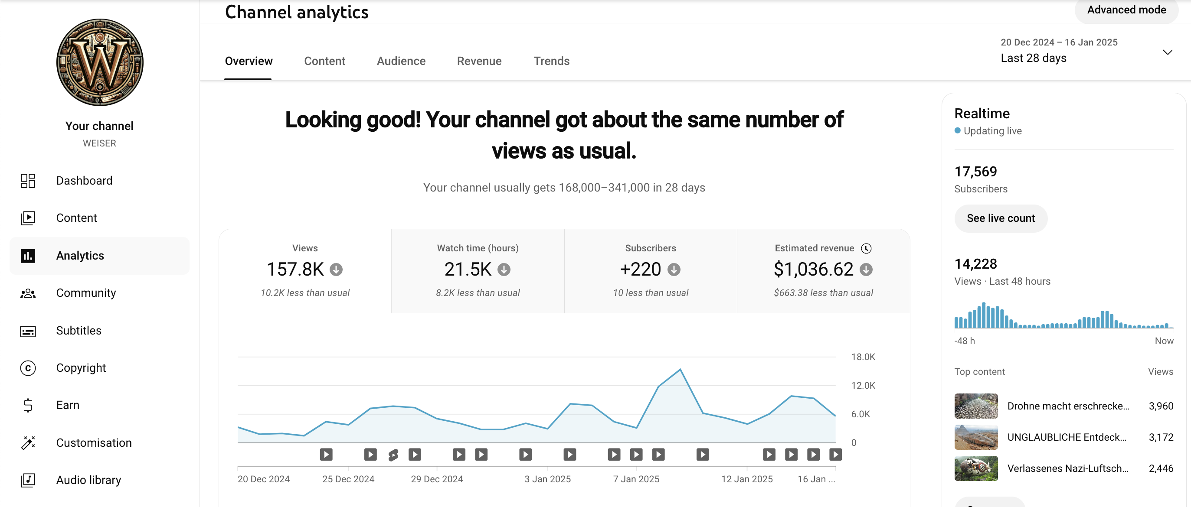Click the video marker above 7 Jan 2025
The width and height of the screenshot is (1191, 507).
(x=636, y=455)
